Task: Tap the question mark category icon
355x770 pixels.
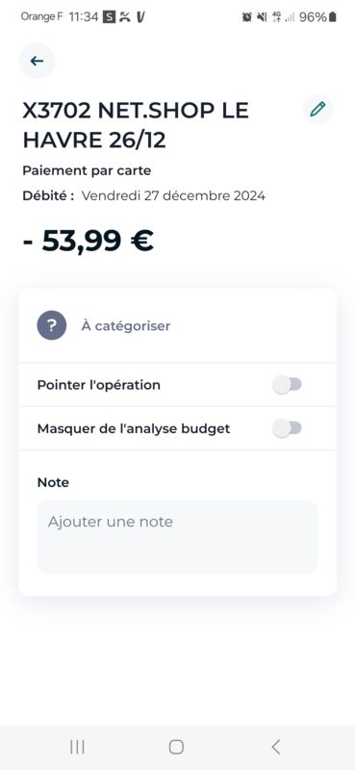Action: pos(52,325)
